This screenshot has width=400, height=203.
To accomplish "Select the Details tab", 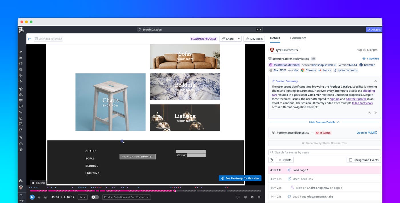I will [275, 38].
